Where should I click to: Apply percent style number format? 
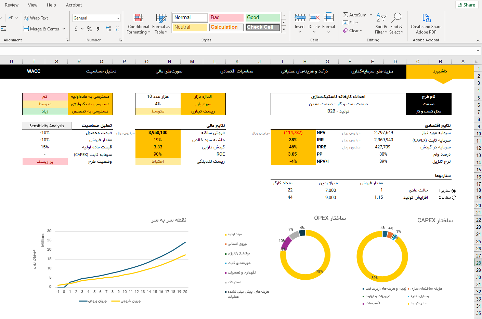pyautogui.click(x=90, y=29)
